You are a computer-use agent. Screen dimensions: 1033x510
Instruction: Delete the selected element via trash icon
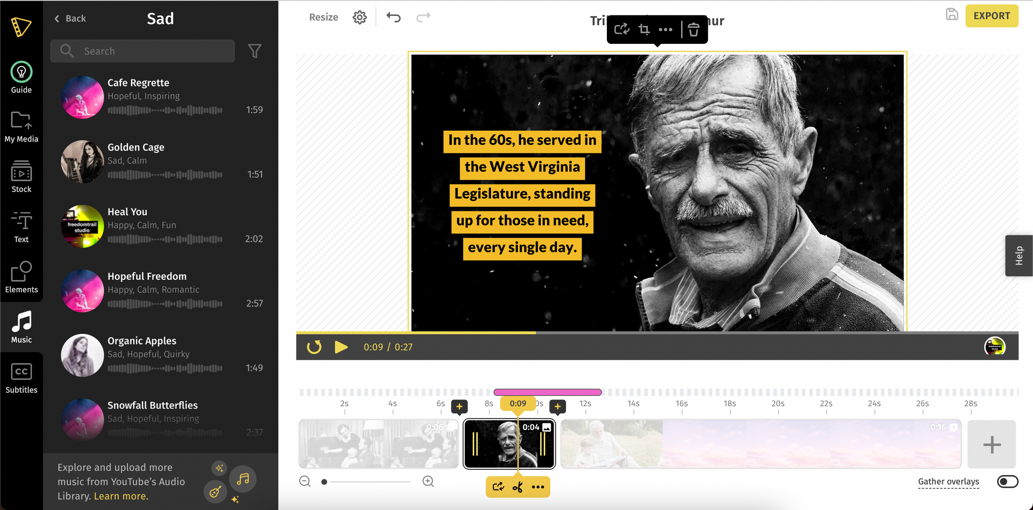click(693, 29)
